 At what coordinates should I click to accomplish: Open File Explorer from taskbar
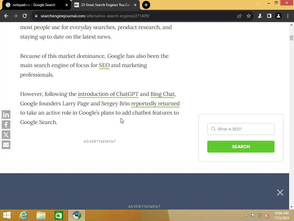coord(41,215)
